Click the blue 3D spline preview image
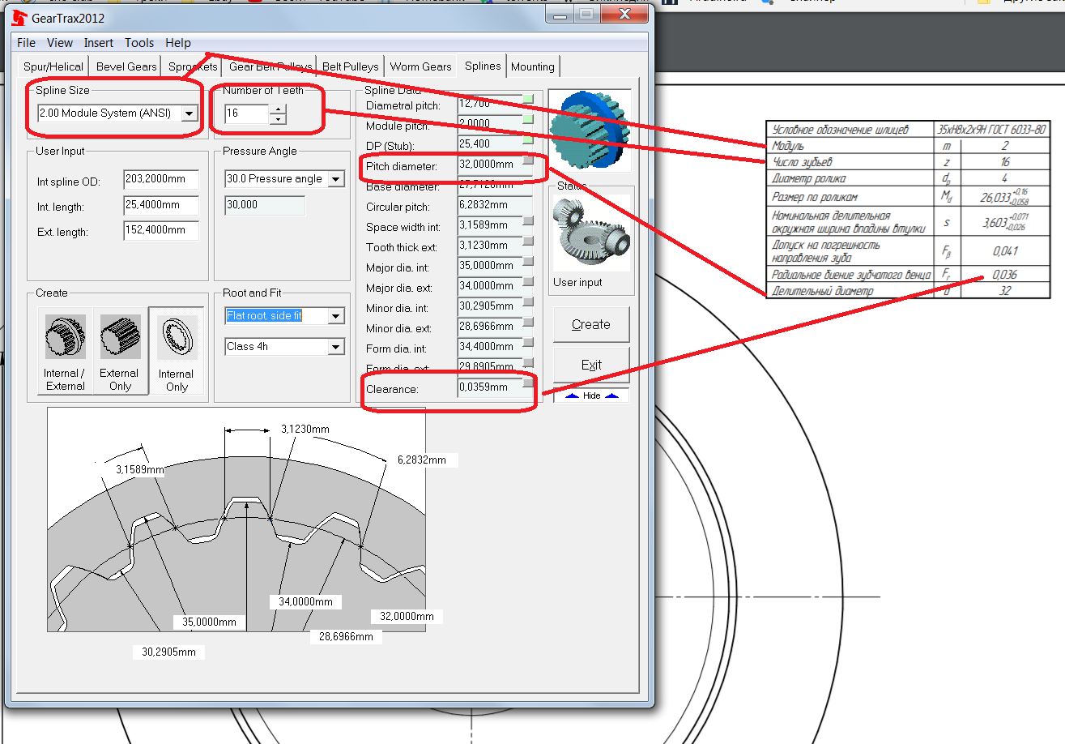 [589, 130]
